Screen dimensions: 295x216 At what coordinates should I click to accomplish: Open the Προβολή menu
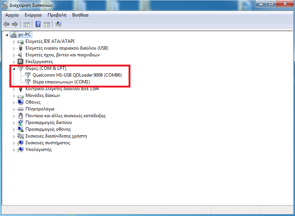point(57,15)
